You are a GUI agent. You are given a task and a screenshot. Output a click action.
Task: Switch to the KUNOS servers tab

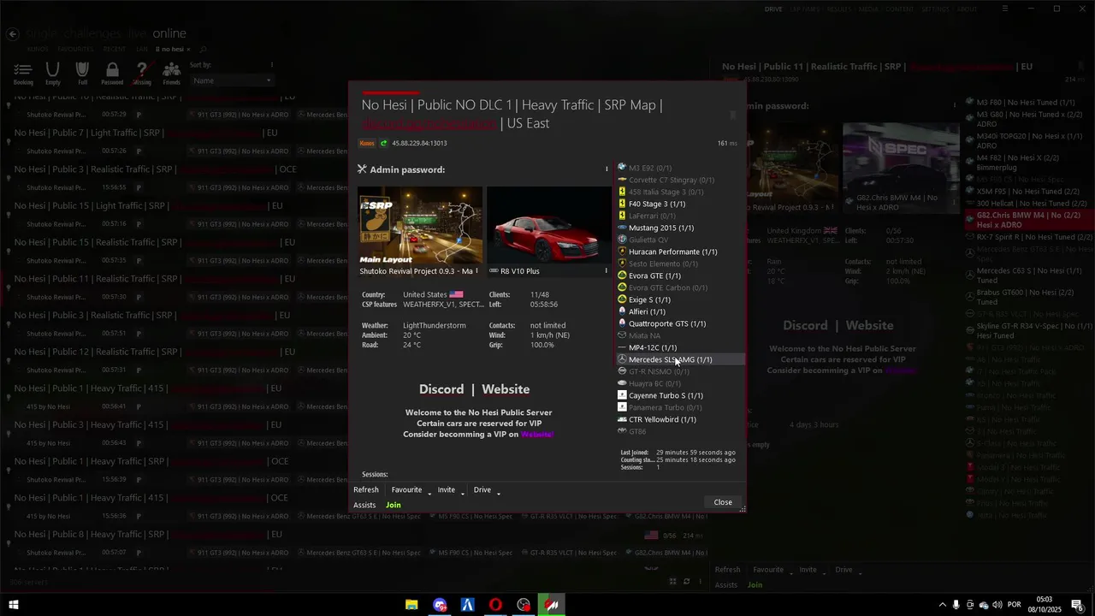37,50
